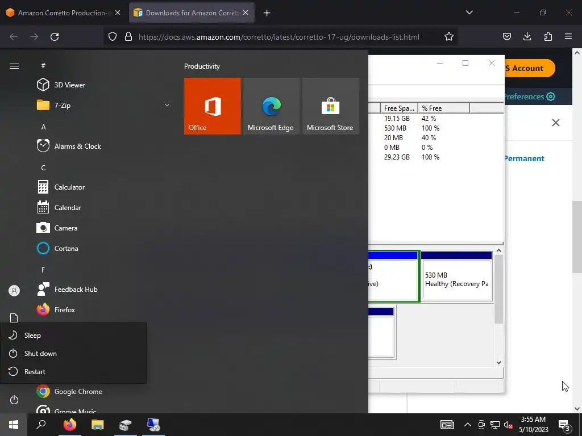Image resolution: width=582 pixels, height=436 pixels.
Task: Jump to letter A section header
Action: point(43,127)
